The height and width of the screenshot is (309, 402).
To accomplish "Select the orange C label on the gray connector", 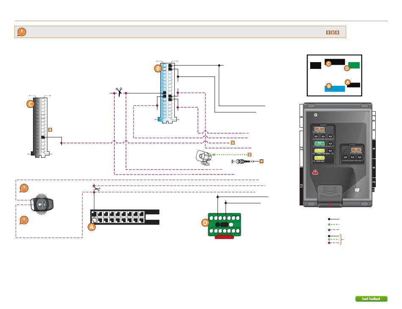I will 30,104.
